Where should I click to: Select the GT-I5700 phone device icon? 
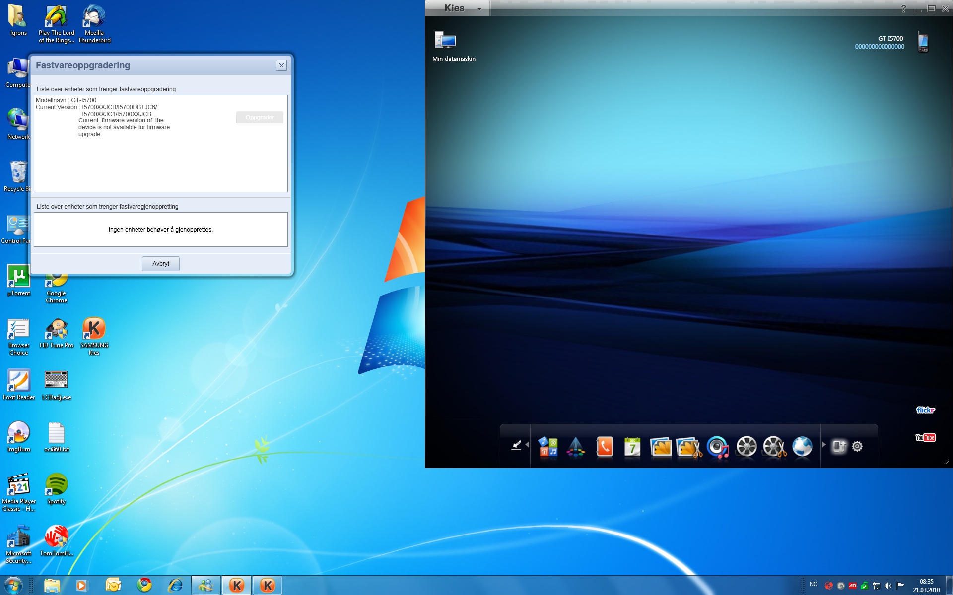[923, 42]
